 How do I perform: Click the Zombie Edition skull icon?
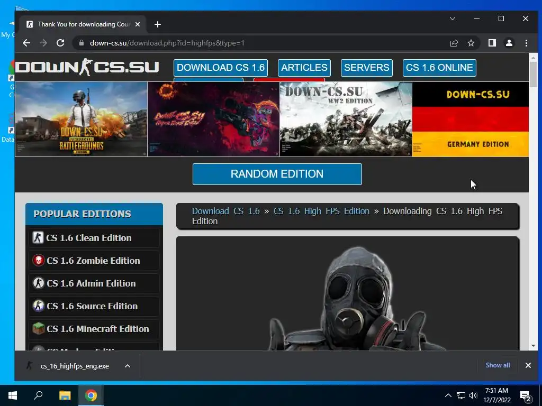38,260
